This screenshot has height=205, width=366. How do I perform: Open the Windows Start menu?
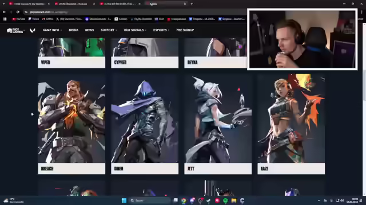[124, 200]
